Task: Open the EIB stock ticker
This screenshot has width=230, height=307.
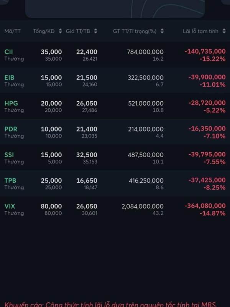Action: (x=9, y=78)
